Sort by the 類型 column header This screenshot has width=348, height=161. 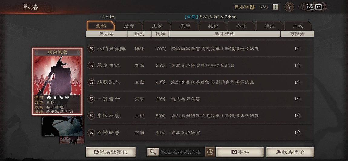point(140,34)
